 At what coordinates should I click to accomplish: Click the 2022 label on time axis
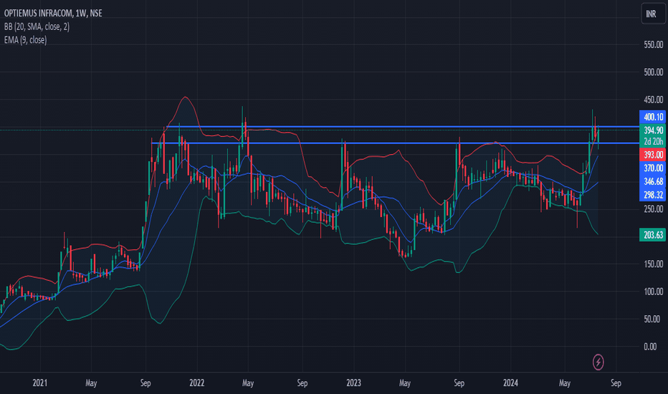[x=197, y=383]
